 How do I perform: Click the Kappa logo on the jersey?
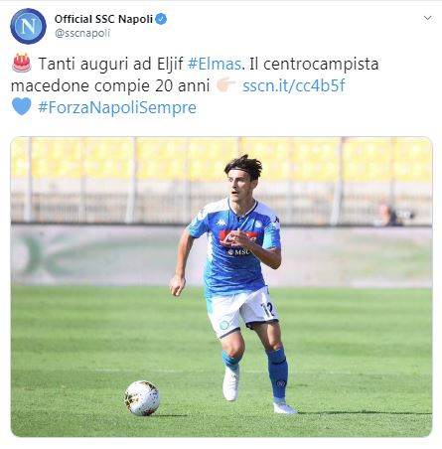click(x=221, y=223)
